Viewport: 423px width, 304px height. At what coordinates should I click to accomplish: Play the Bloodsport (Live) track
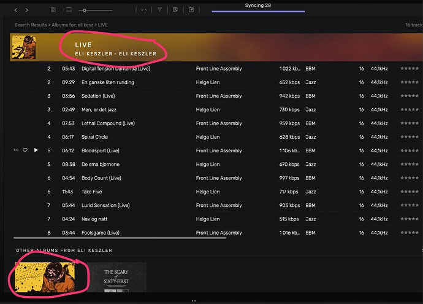point(36,150)
